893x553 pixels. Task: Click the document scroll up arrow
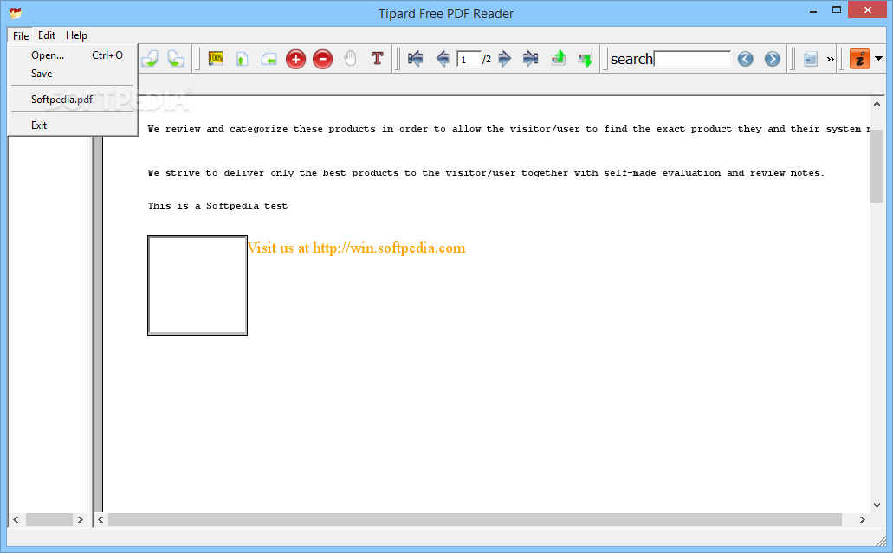(877, 105)
